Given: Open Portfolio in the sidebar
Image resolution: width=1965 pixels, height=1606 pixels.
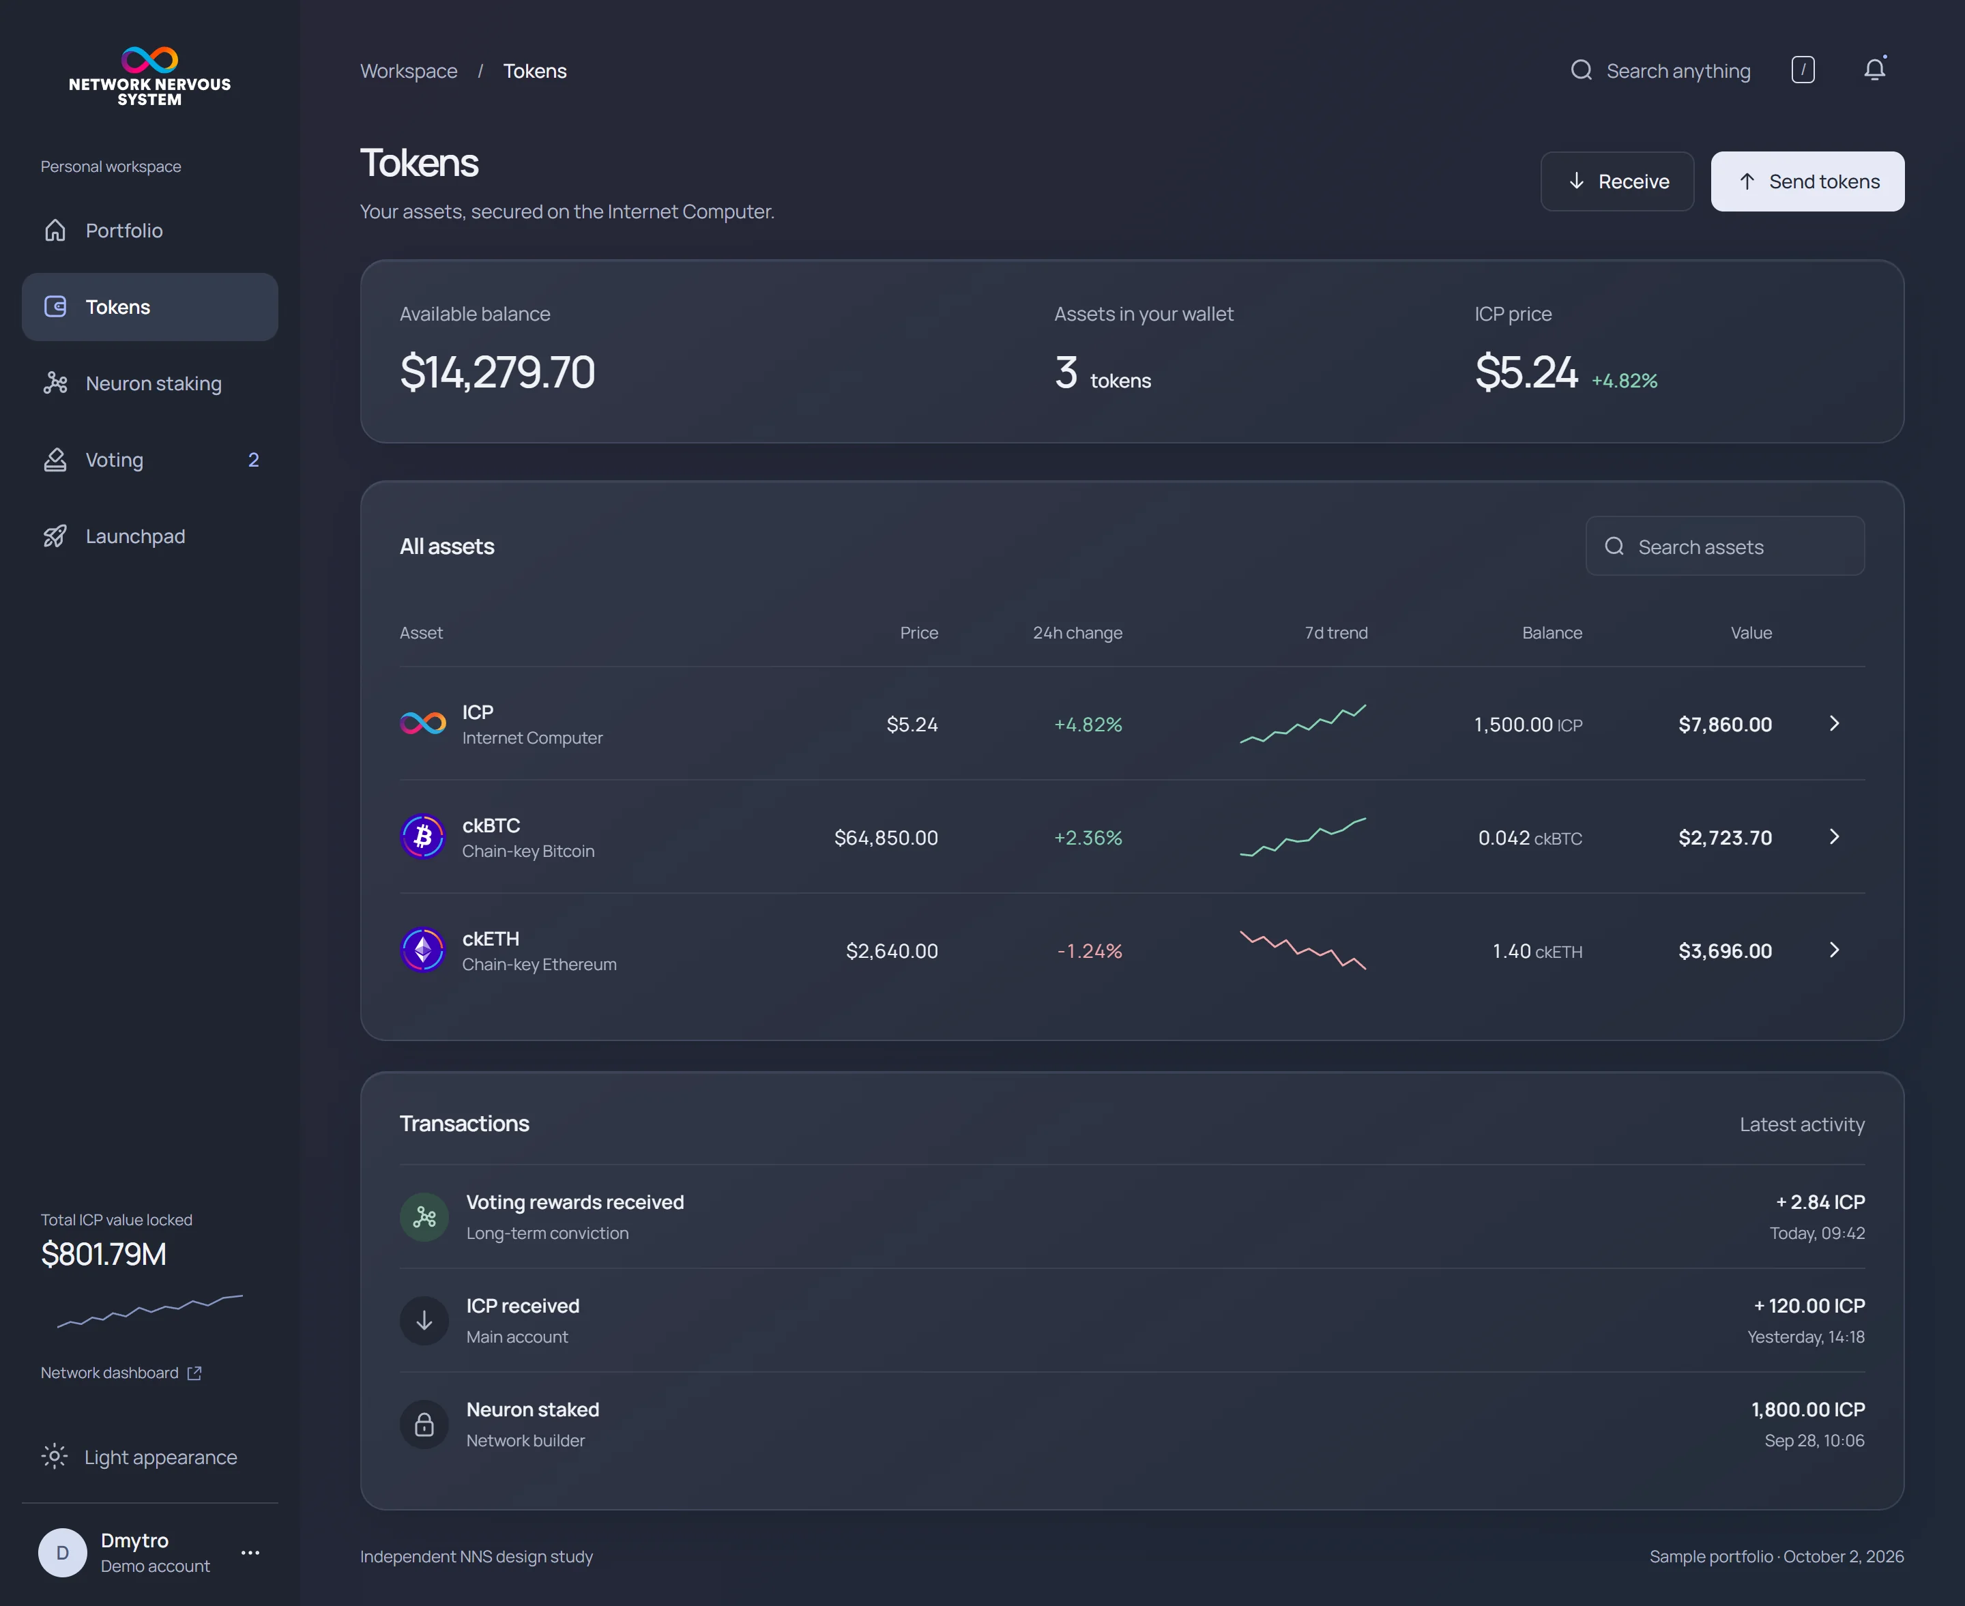Looking at the screenshot, I should (x=150, y=231).
